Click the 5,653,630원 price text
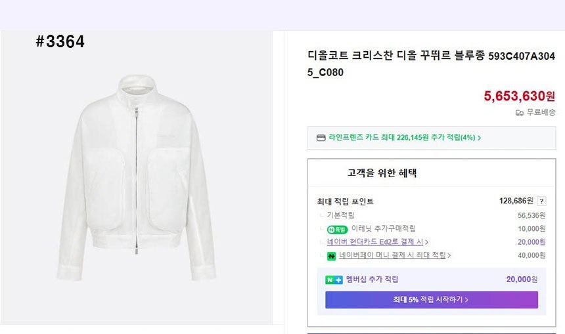Screen dimensions: 565x334 tap(519, 96)
